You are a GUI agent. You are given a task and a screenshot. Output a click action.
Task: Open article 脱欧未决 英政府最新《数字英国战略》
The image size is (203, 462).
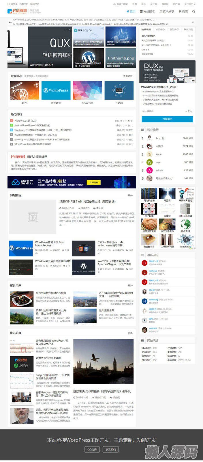coord(102,391)
